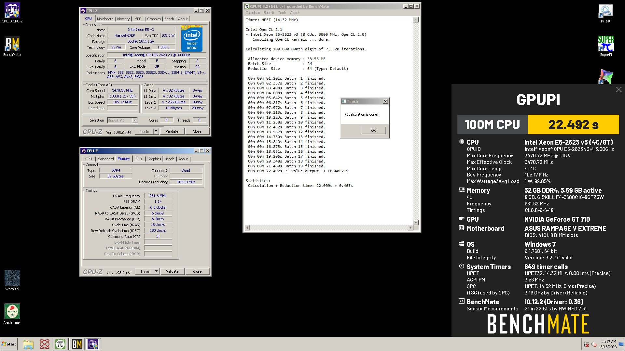Click Tools button in the upper CPU-Z window

tap(144, 131)
